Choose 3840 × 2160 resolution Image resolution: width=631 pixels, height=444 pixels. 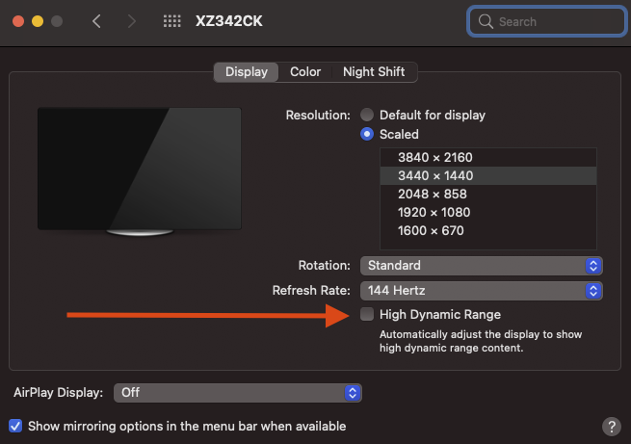[435, 157]
